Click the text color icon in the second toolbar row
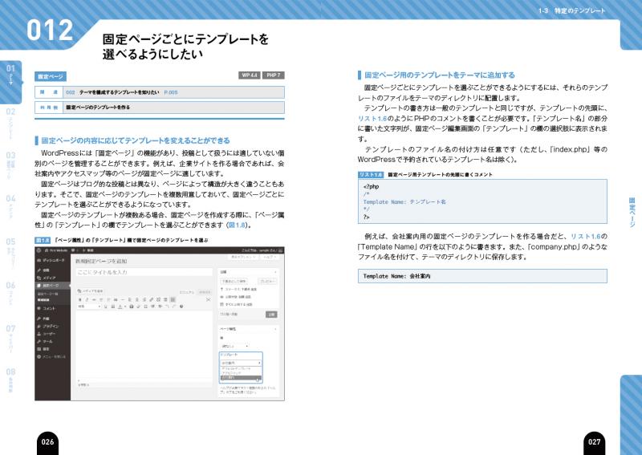This screenshot has width=642, height=455. pyautogui.click(x=120, y=307)
